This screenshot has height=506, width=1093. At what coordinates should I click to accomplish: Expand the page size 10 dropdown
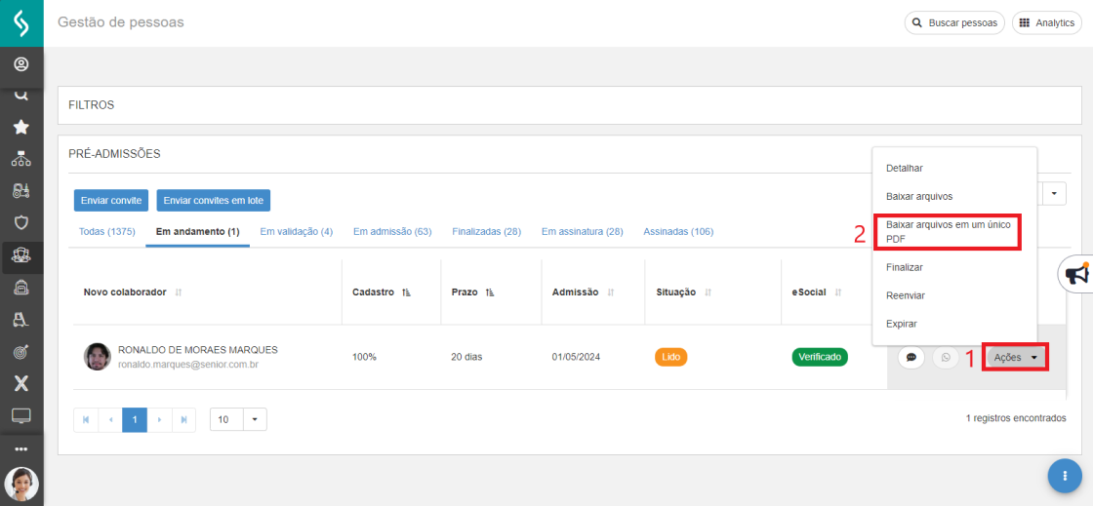[x=238, y=419]
